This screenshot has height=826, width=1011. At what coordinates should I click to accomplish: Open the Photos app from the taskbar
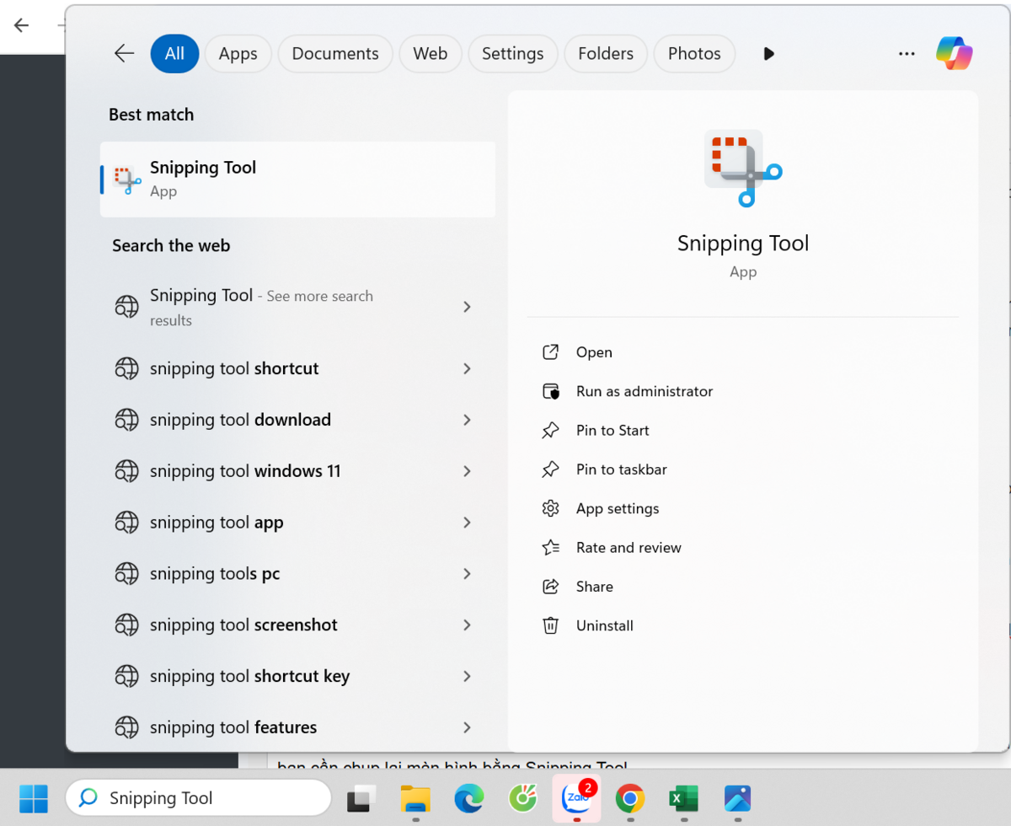click(x=738, y=799)
